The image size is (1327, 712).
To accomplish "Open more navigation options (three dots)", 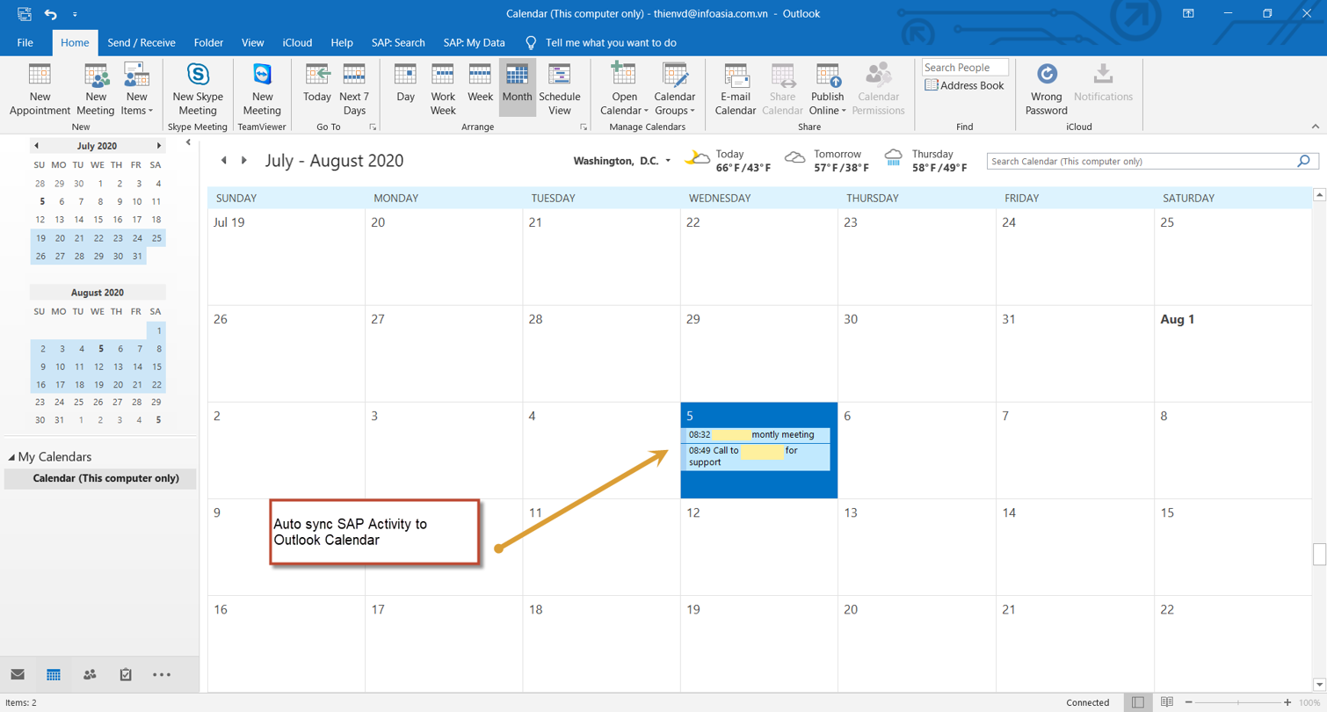I will (162, 675).
